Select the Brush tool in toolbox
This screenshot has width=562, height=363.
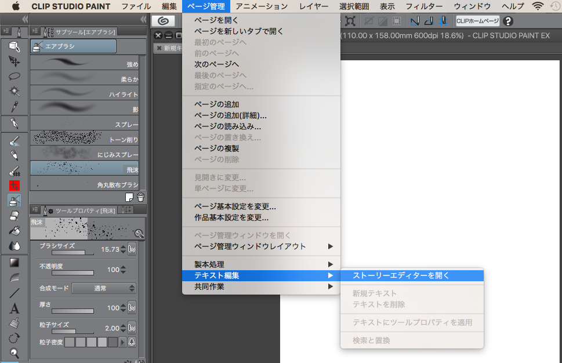pyautogui.click(x=14, y=141)
